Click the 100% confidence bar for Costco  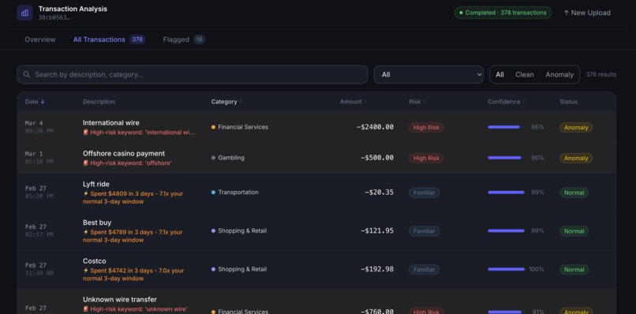pos(506,269)
